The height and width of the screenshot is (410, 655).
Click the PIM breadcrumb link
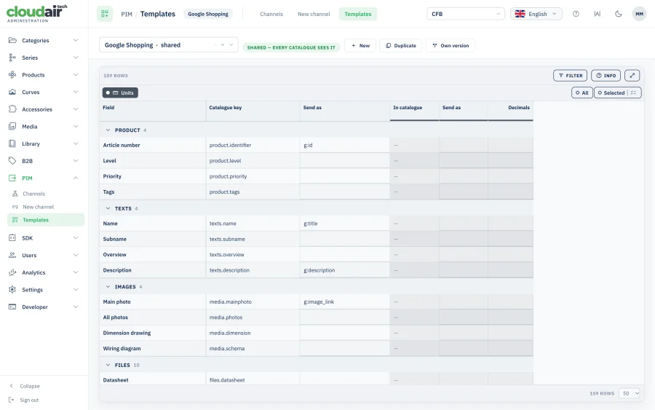pyautogui.click(x=127, y=15)
